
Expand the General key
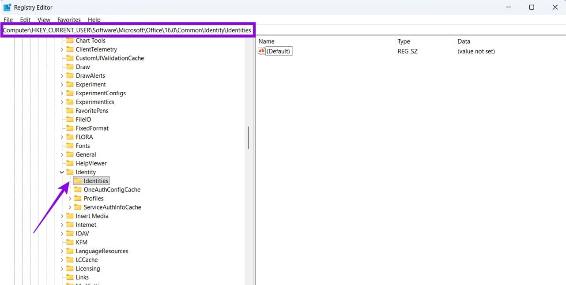[62, 154]
